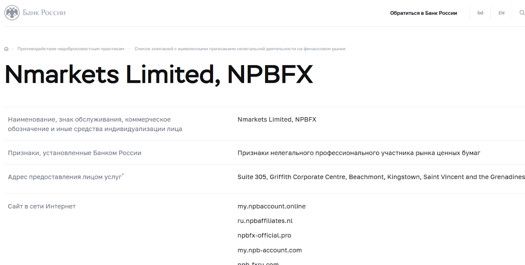Click the footnote asterisk after "услуг"
525x265 pixels.
[123, 175]
